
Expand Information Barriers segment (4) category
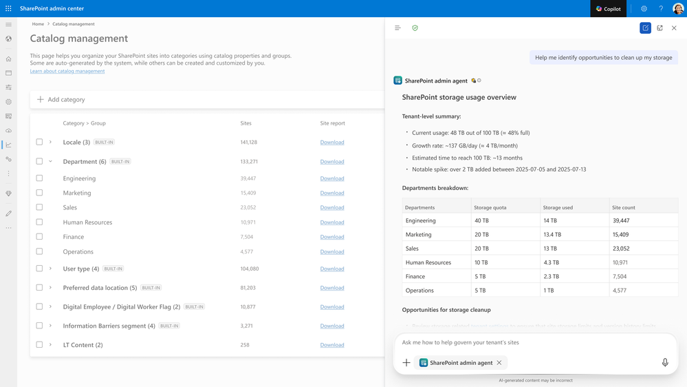click(50, 326)
